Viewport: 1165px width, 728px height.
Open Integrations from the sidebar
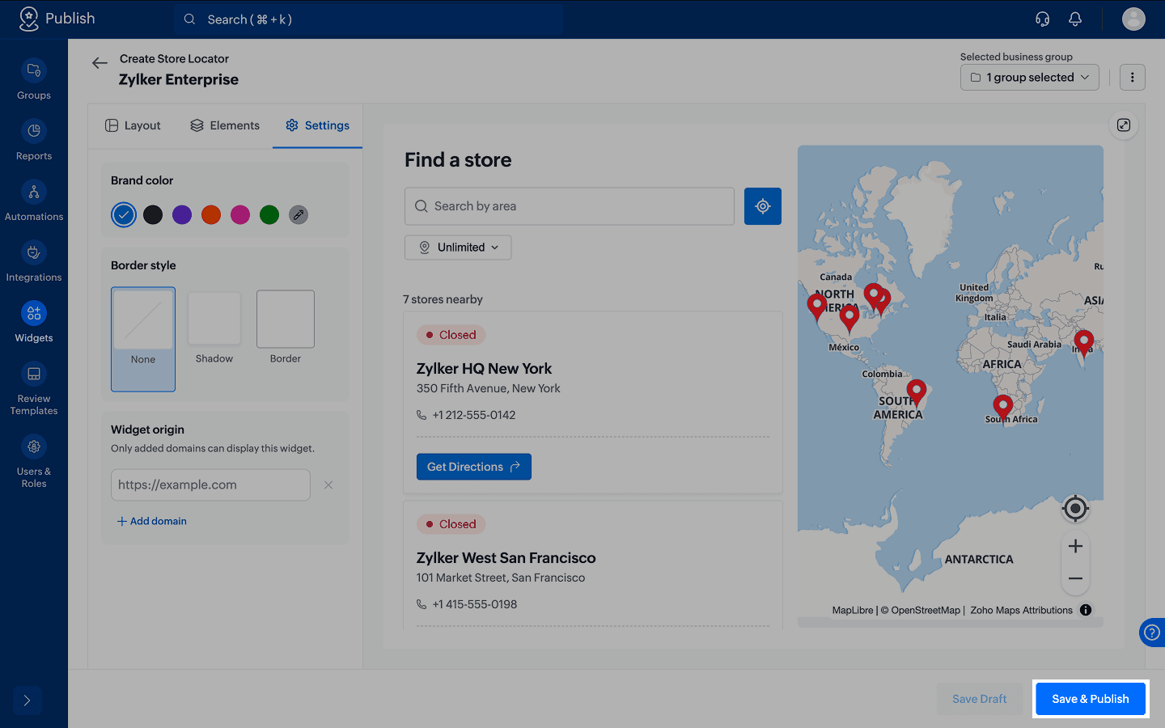tap(34, 262)
